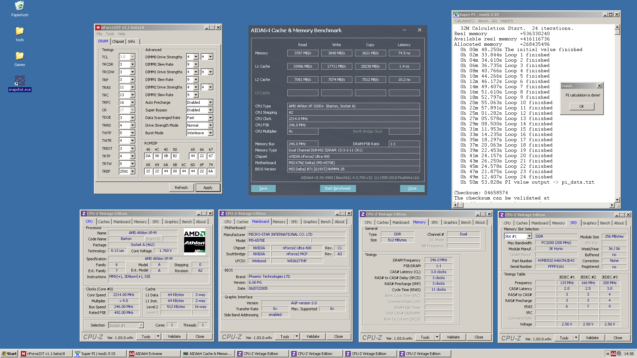Click the CPU-Z Mainboard window title icon
637x358 pixels.
(223, 213)
